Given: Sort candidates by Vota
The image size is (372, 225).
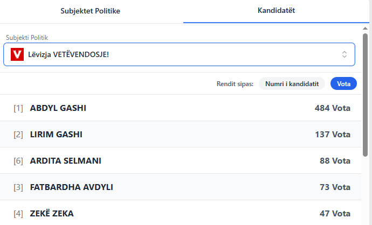Looking at the screenshot, I should point(343,83).
